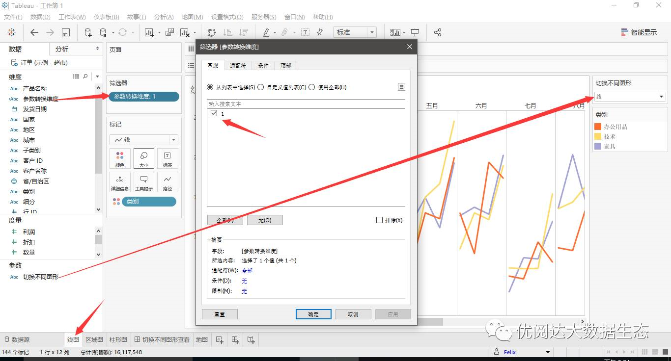This screenshot has height=361, width=671.
Task: Click the 家具 purple legend swatch
Action: pos(598,146)
